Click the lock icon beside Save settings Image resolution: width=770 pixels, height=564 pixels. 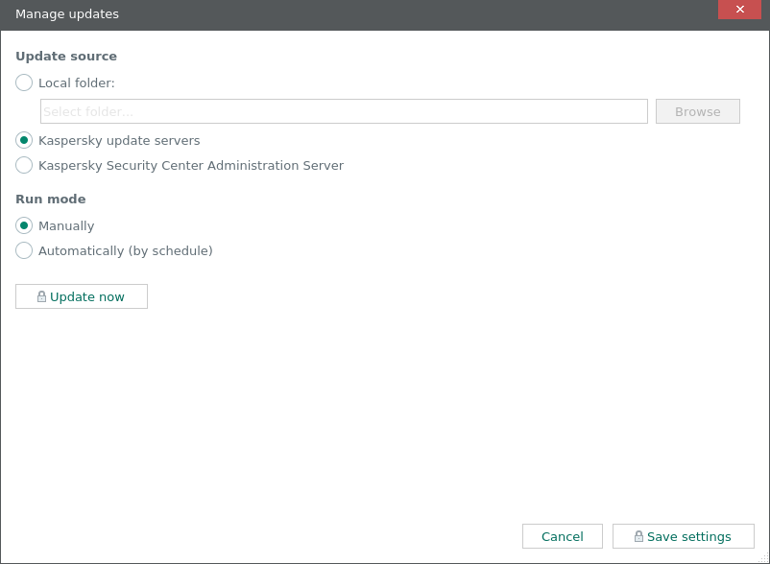click(x=638, y=537)
